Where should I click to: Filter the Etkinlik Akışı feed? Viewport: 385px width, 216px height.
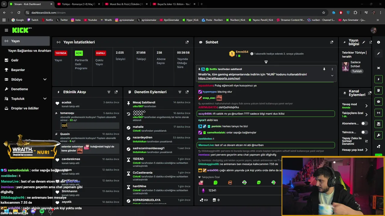[x=109, y=92]
